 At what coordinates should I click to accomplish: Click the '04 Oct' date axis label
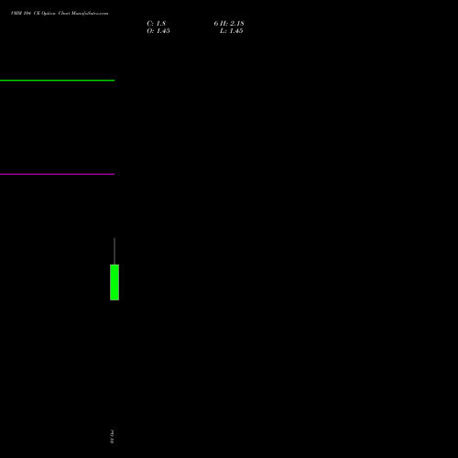point(112,437)
